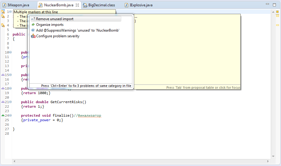Switch to the IWeapon.java tab

(16, 5)
